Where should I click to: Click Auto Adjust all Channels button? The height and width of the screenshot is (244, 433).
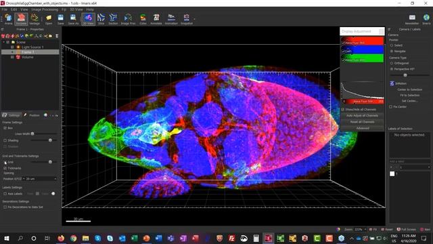click(362, 116)
